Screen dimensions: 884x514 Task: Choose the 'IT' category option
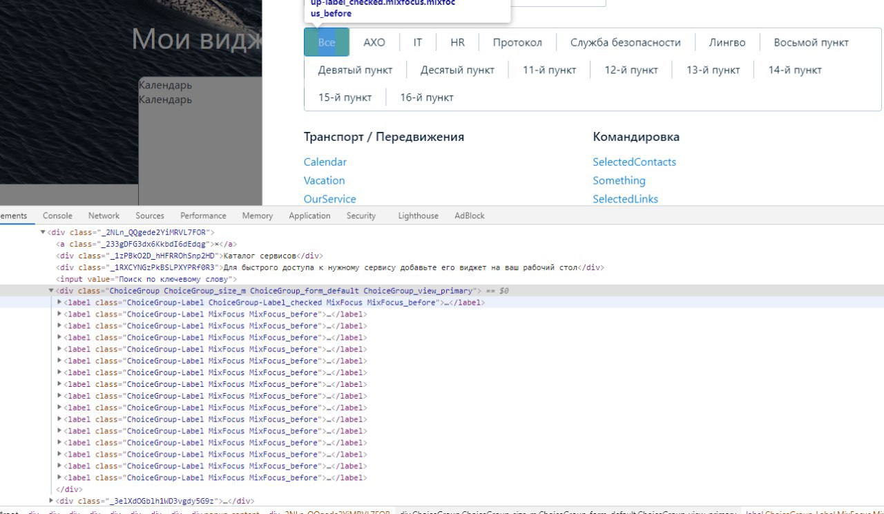pos(418,42)
